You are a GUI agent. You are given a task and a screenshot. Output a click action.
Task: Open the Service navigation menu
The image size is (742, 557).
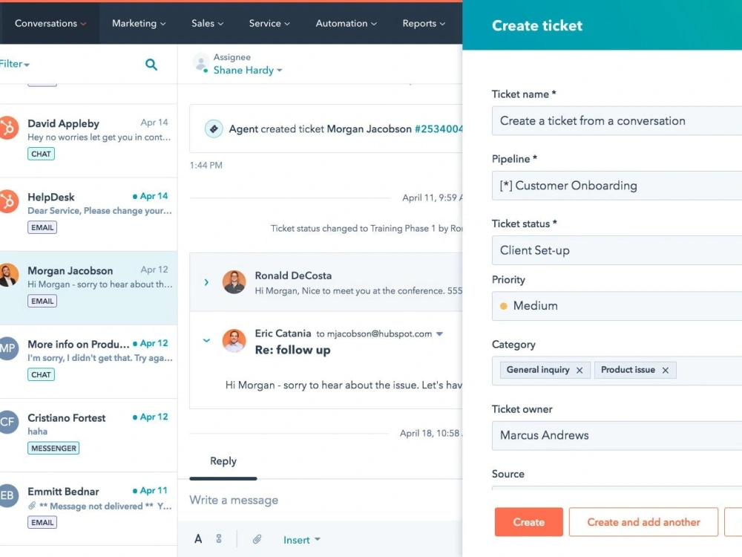(x=269, y=23)
